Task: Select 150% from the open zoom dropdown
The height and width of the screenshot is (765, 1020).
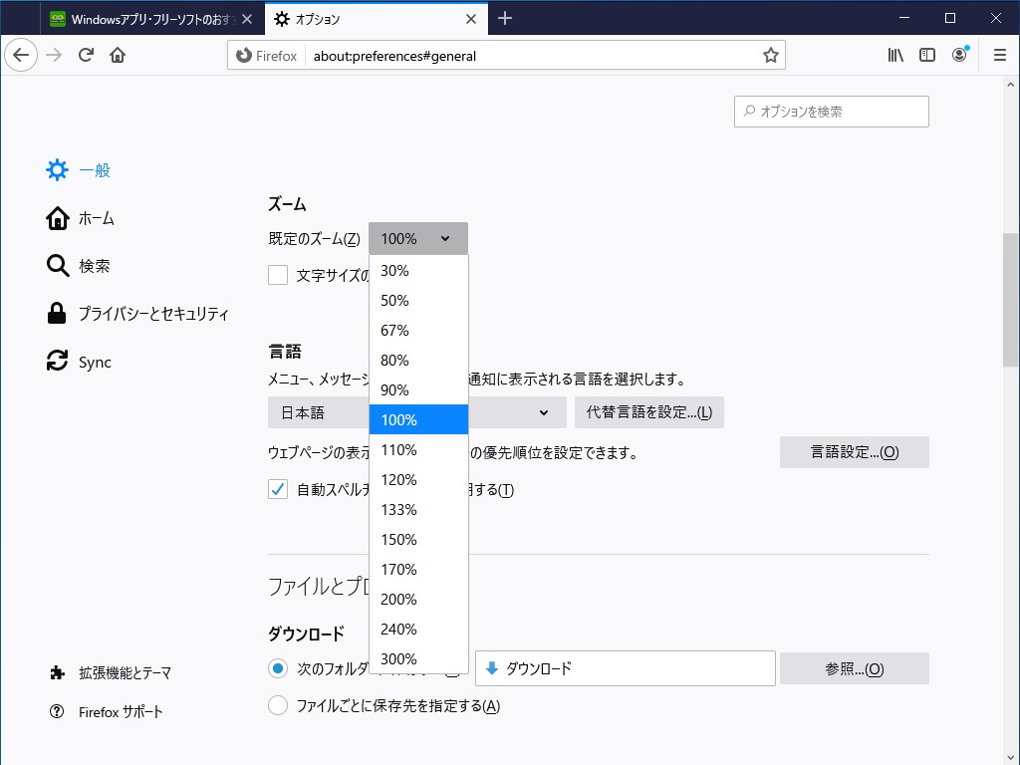Action: (x=398, y=539)
